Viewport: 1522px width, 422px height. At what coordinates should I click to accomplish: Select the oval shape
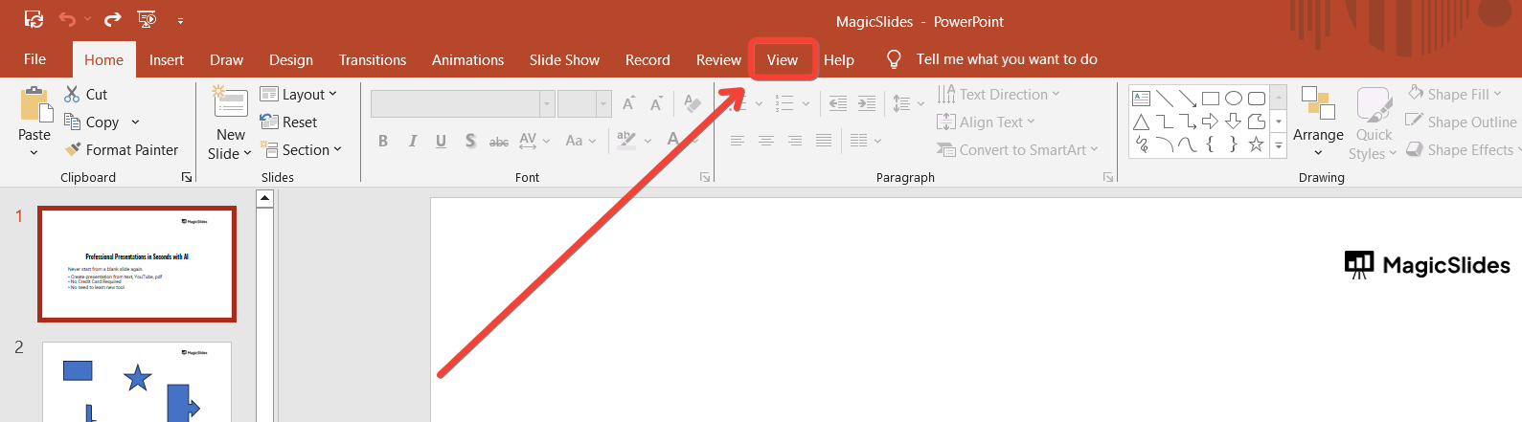click(x=1234, y=98)
